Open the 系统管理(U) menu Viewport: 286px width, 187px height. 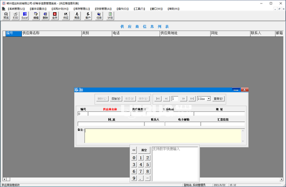16,9
